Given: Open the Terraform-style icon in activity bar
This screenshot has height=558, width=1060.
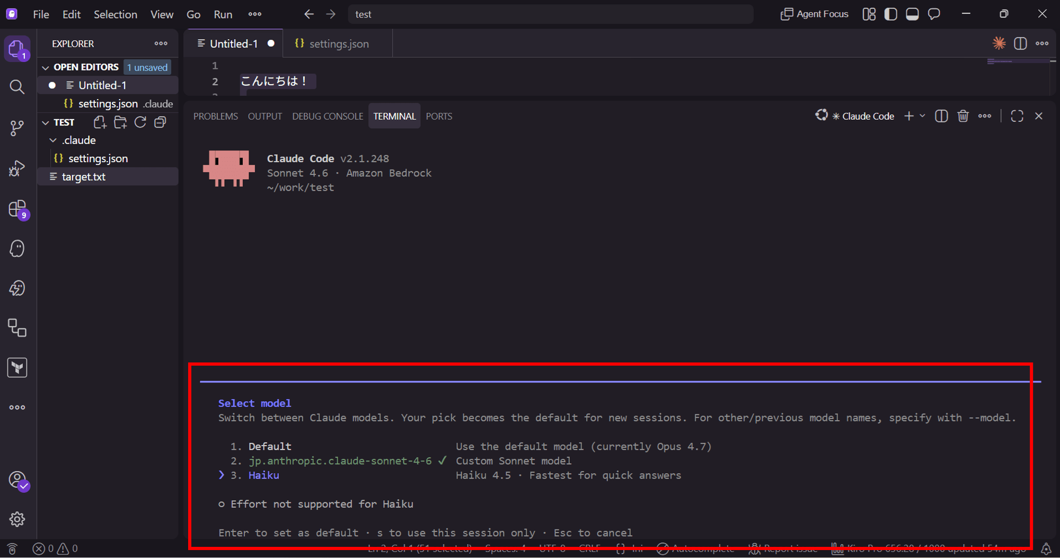Looking at the screenshot, I should point(17,368).
